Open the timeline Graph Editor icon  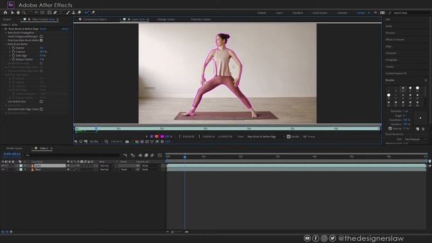160,155
